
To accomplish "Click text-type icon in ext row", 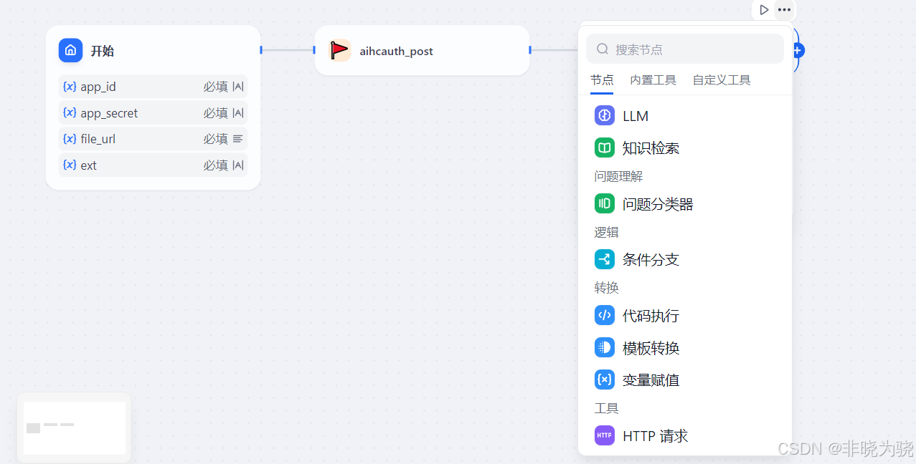I will [238, 165].
